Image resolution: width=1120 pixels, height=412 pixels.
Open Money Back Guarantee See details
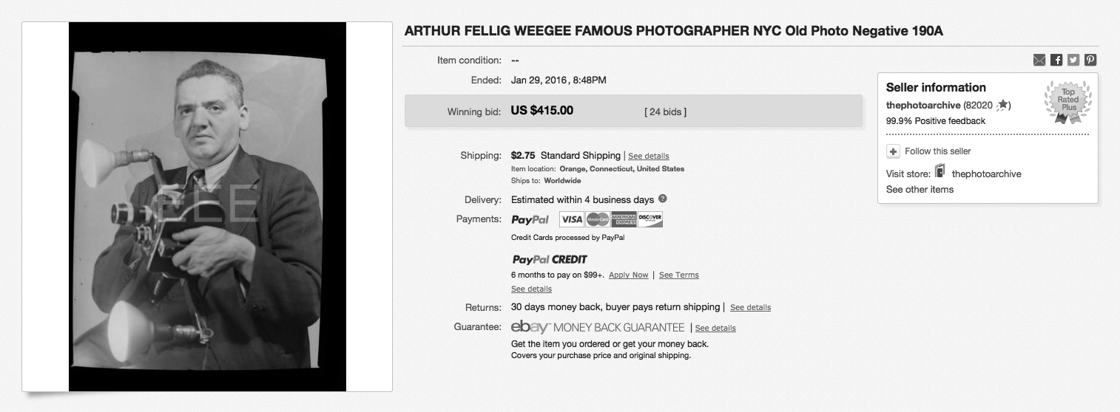(x=715, y=329)
